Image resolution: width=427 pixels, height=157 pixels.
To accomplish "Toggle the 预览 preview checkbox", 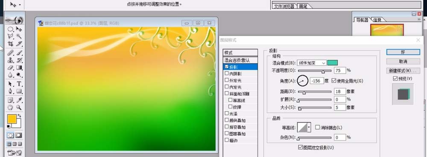I will pos(395,78).
